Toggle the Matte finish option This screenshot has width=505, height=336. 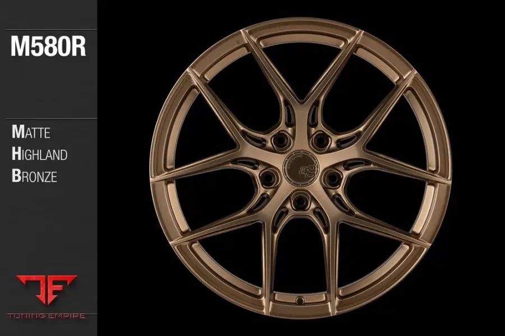[31, 133]
